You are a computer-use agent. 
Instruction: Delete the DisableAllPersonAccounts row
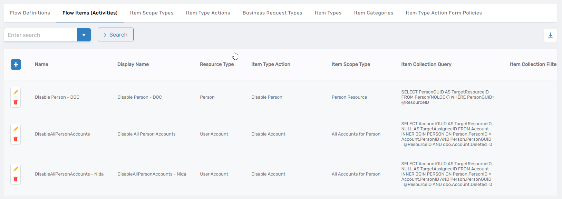pyautogui.click(x=16, y=139)
